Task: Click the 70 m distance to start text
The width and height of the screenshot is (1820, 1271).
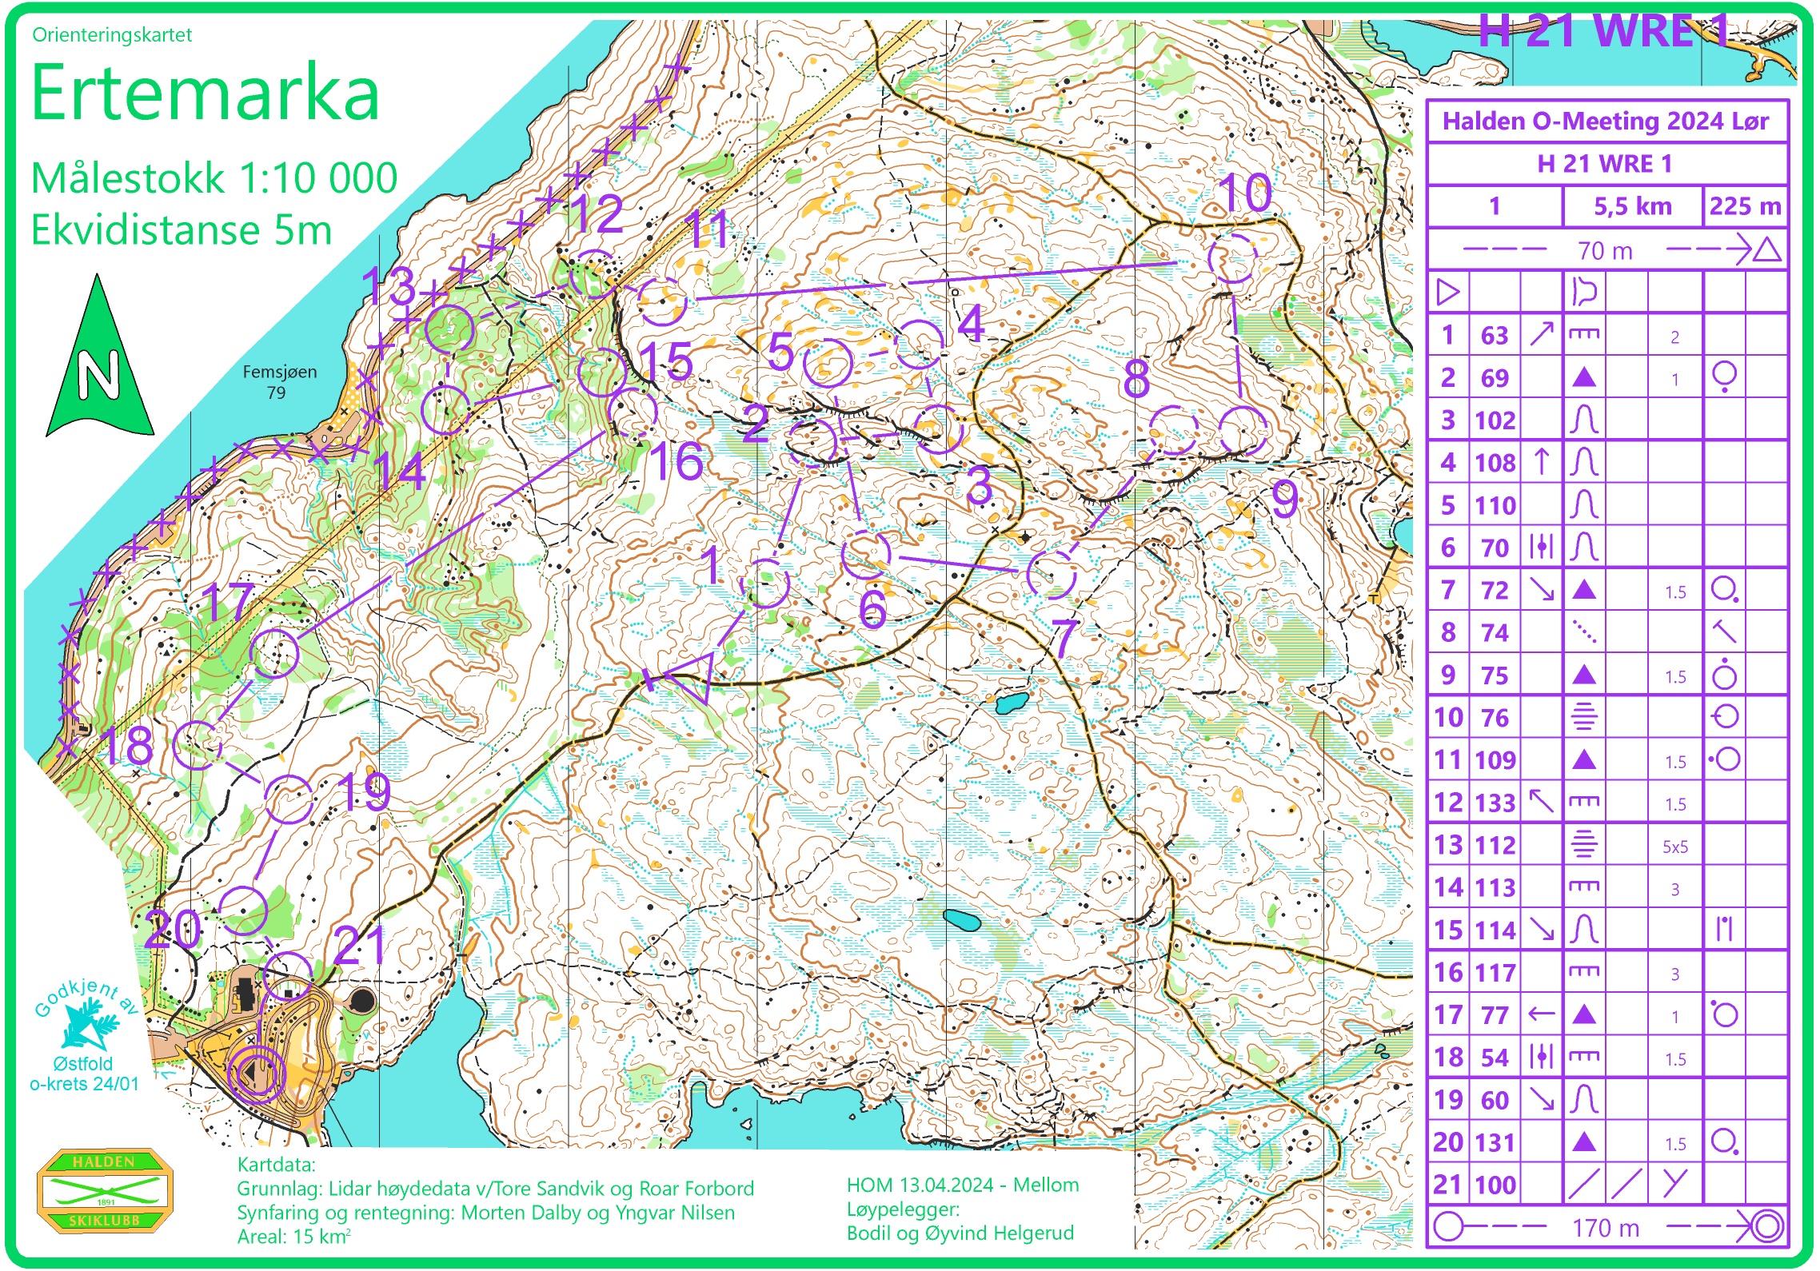Action: point(1605,251)
